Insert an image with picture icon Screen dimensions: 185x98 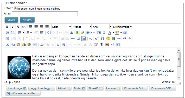77,33
